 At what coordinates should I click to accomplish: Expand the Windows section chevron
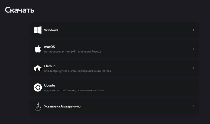(x=193, y=30)
